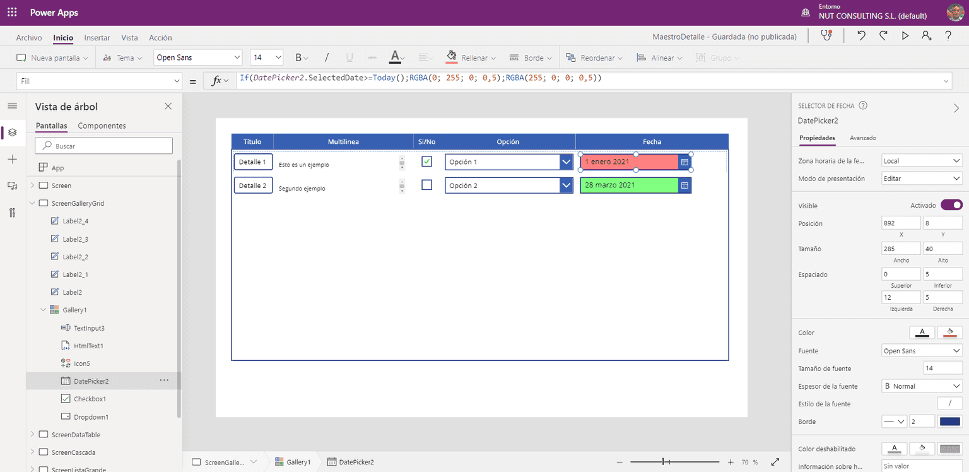Uncheck the green checkbox on Detalle 1 row
Viewport: 969px width, 472px height.
pyautogui.click(x=426, y=162)
